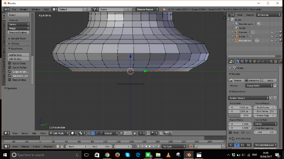This screenshot has width=284, height=159.
Task: Toggle Placeholder renderability camera icon
Action: point(280,41)
